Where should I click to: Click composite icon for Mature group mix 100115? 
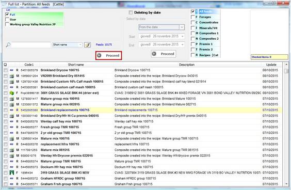click(x=12, y=99)
